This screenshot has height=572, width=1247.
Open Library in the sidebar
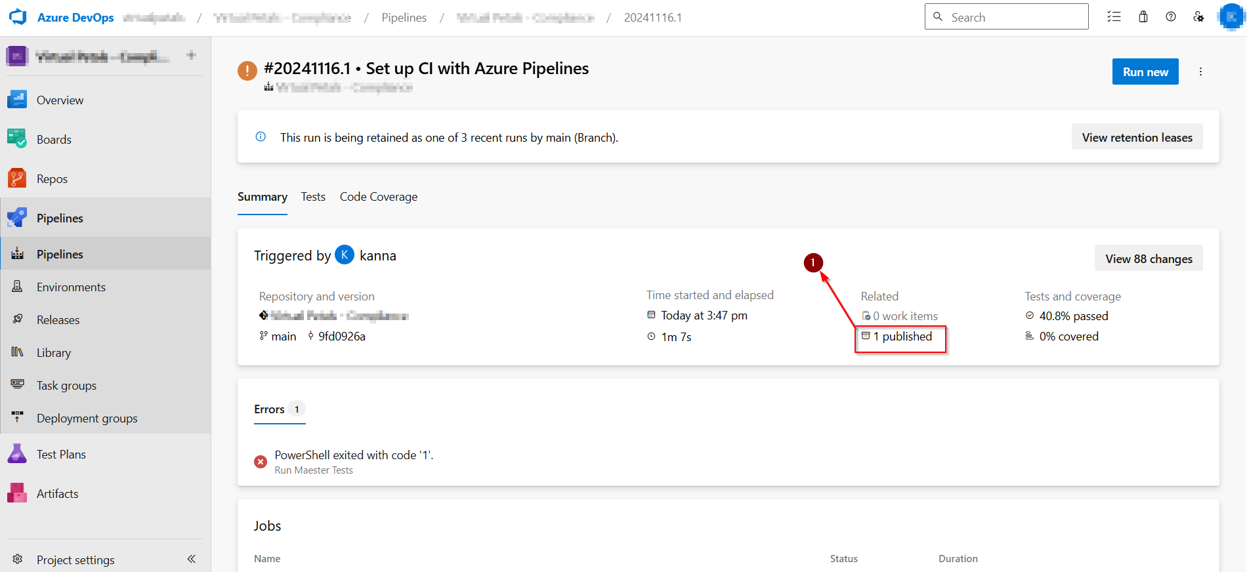[54, 352]
